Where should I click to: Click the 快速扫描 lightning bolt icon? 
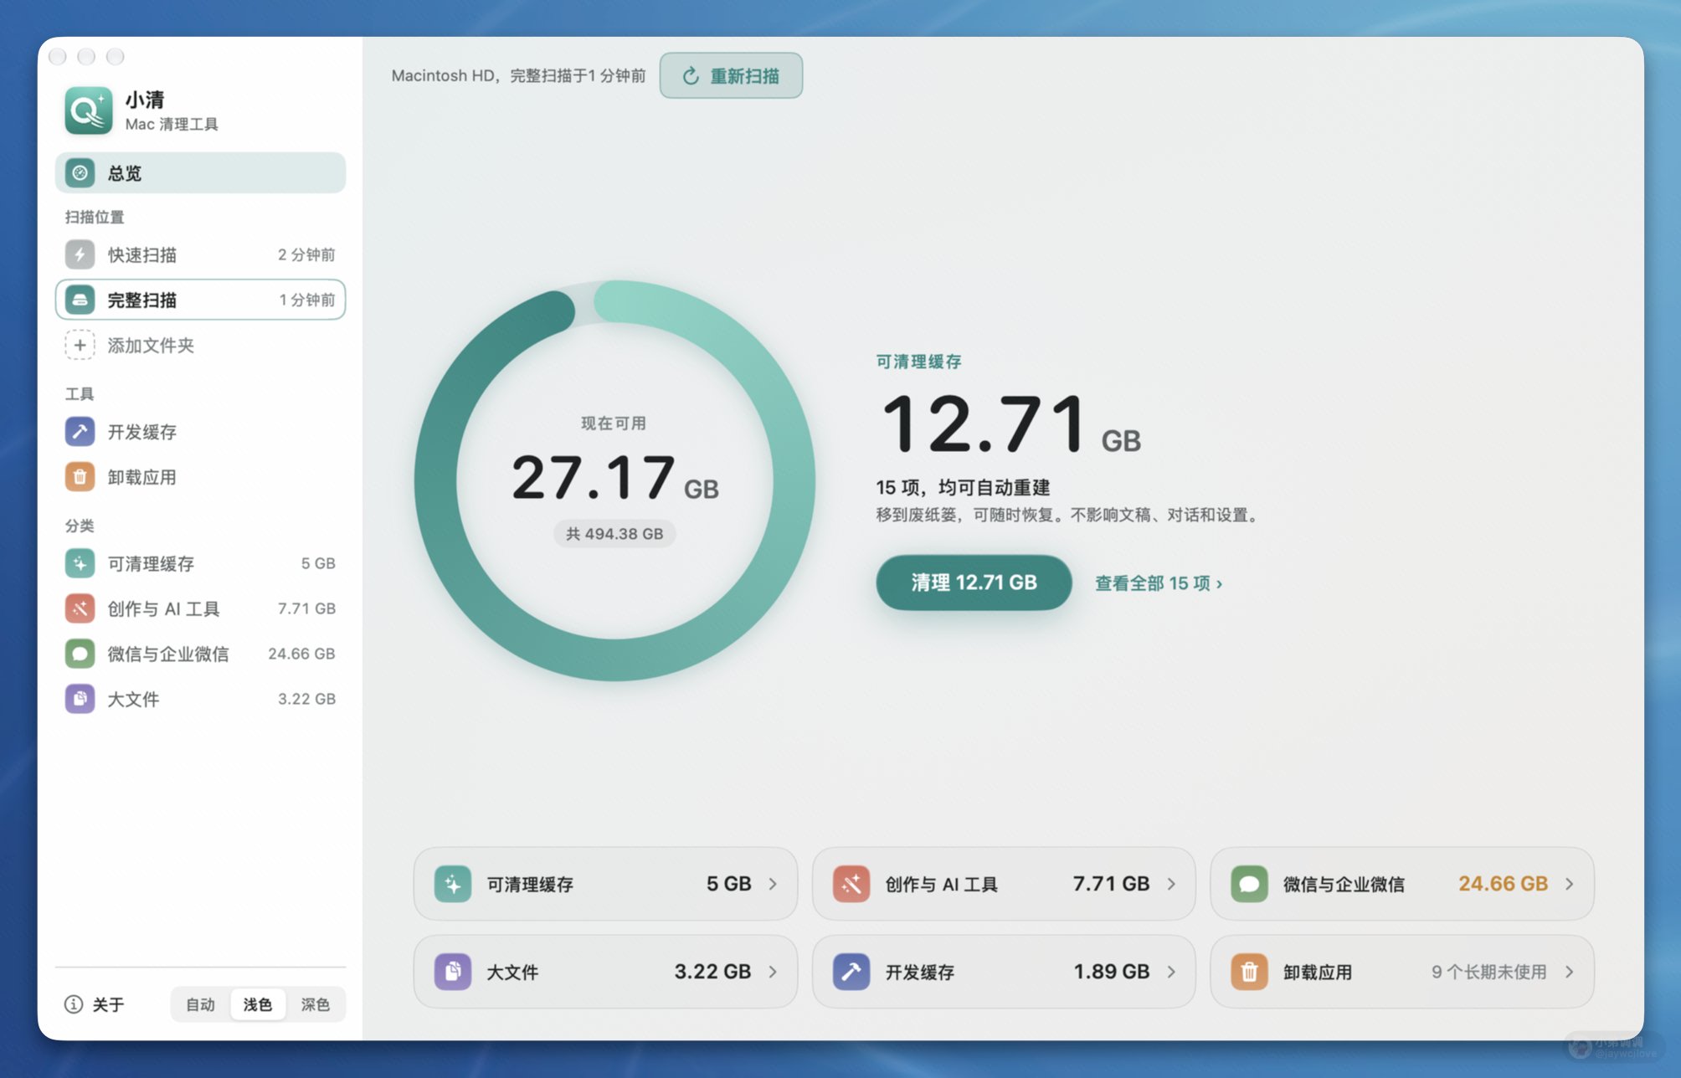(80, 254)
